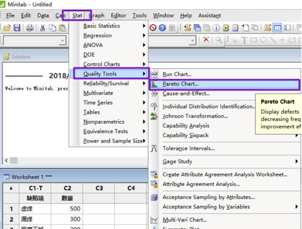Open the Editor menu

pos(118,16)
